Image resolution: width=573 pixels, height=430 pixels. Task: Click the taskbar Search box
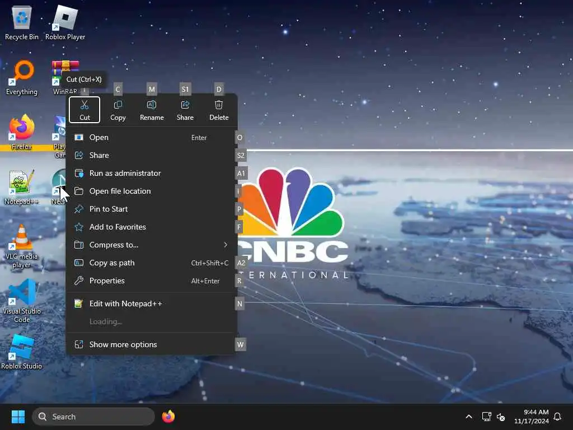coord(93,417)
